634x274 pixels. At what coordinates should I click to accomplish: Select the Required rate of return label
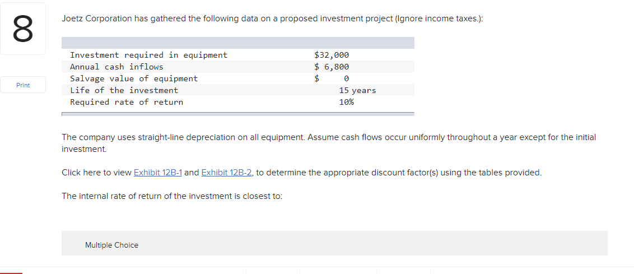coord(127,102)
